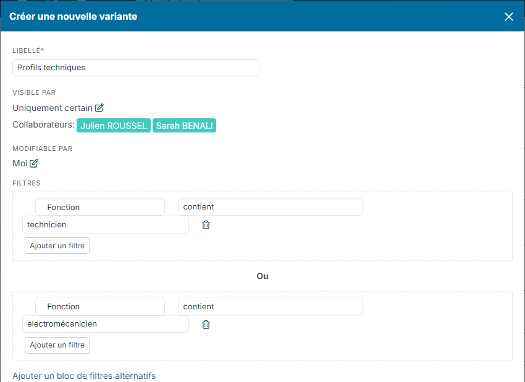
Task: Click the 'MODIFIABLE PAR' section label
Action: click(x=42, y=149)
